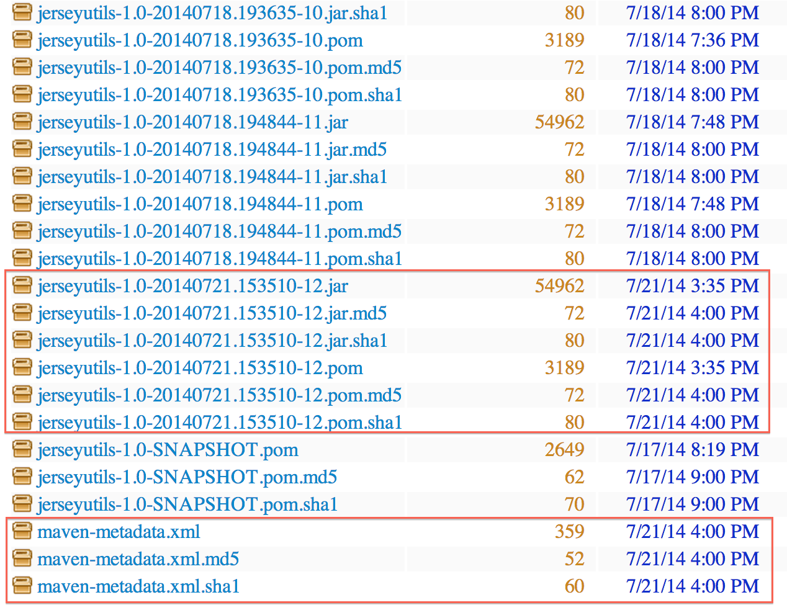Open jerseyutils-1.0-20140718.194844-11.jar.md5 link

[212, 150]
